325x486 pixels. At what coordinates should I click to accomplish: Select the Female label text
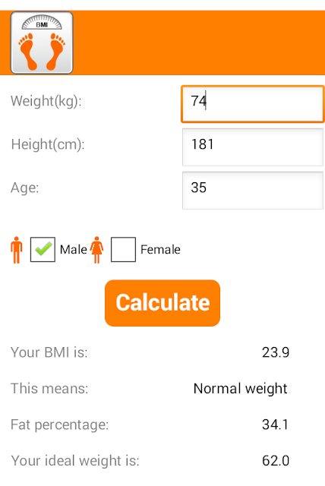coord(160,250)
